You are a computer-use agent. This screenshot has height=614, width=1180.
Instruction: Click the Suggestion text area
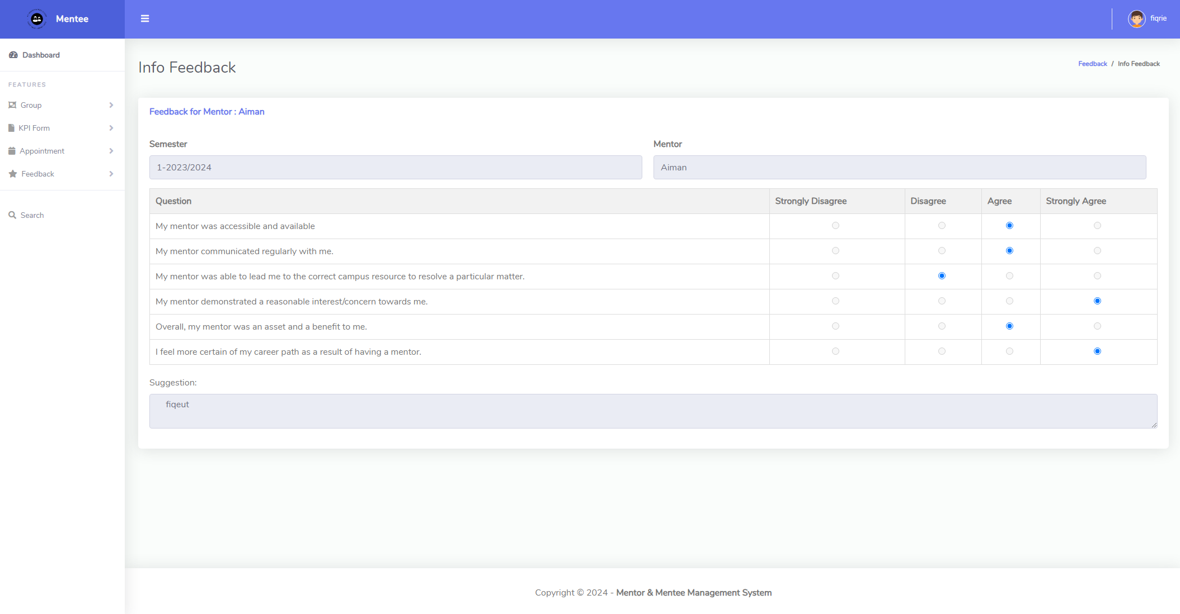[653, 411]
